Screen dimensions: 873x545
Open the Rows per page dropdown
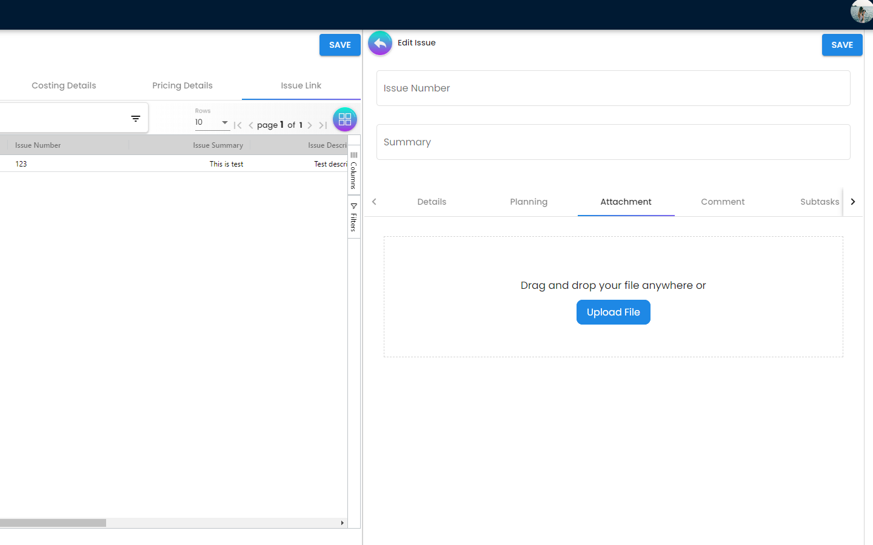[212, 122]
